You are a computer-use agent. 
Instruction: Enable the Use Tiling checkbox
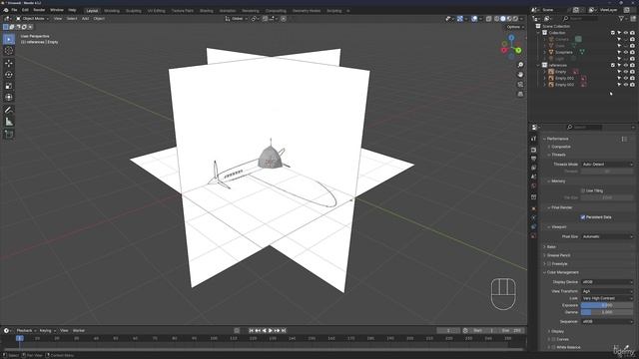583,190
